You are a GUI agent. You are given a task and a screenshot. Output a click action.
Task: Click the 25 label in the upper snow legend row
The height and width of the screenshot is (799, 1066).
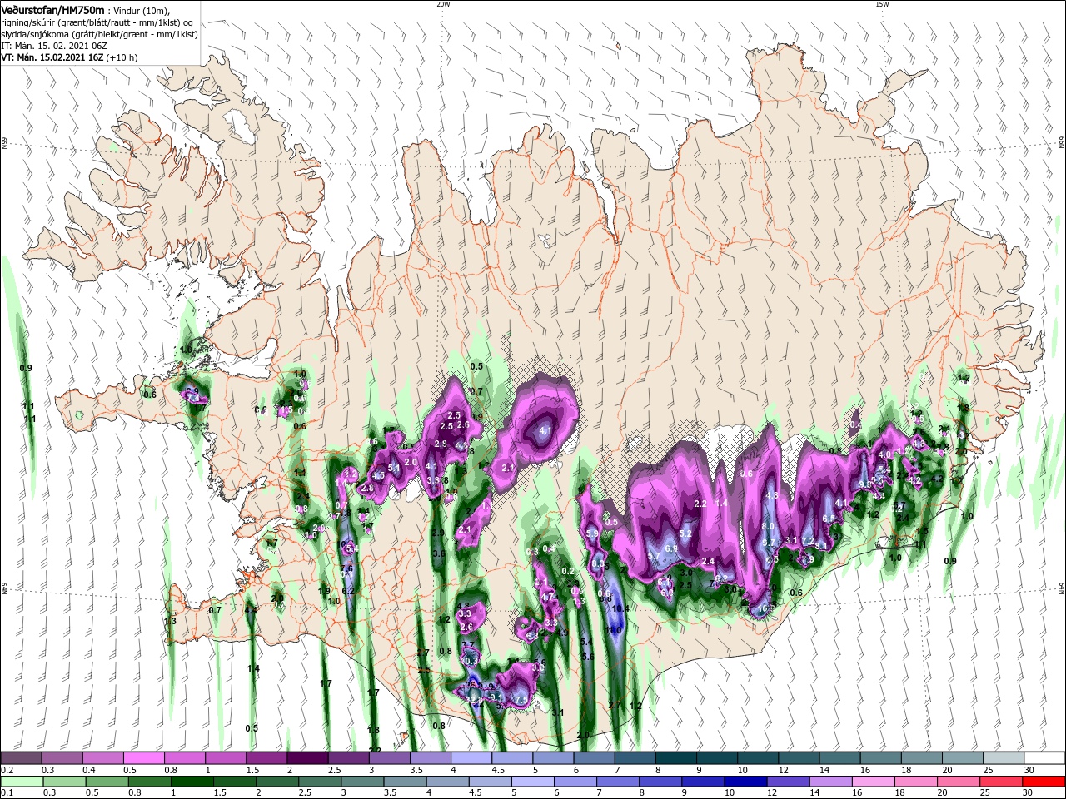click(x=987, y=771)
